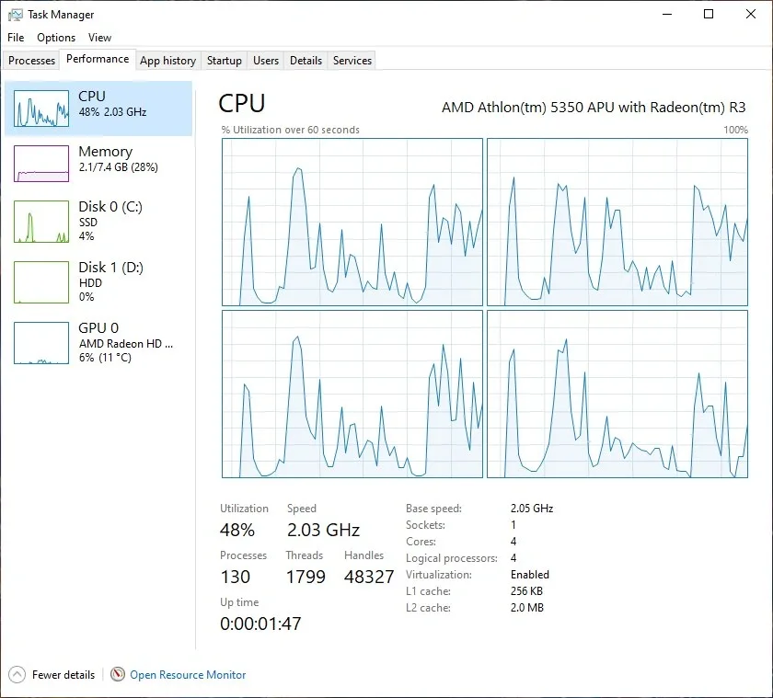Open the View menu
The width and height of the screenshot is (773, 698).
[99, 38]
